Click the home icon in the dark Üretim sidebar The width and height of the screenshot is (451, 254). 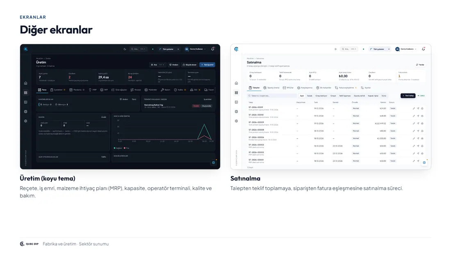coord(25,83)
